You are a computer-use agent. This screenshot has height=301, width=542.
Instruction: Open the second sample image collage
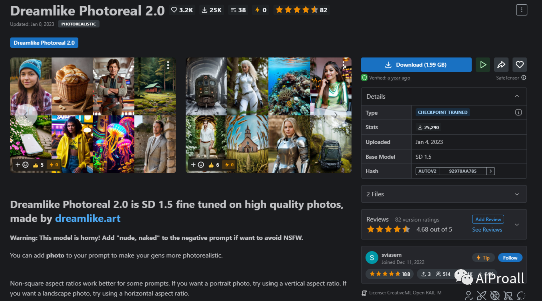[268, 115]
